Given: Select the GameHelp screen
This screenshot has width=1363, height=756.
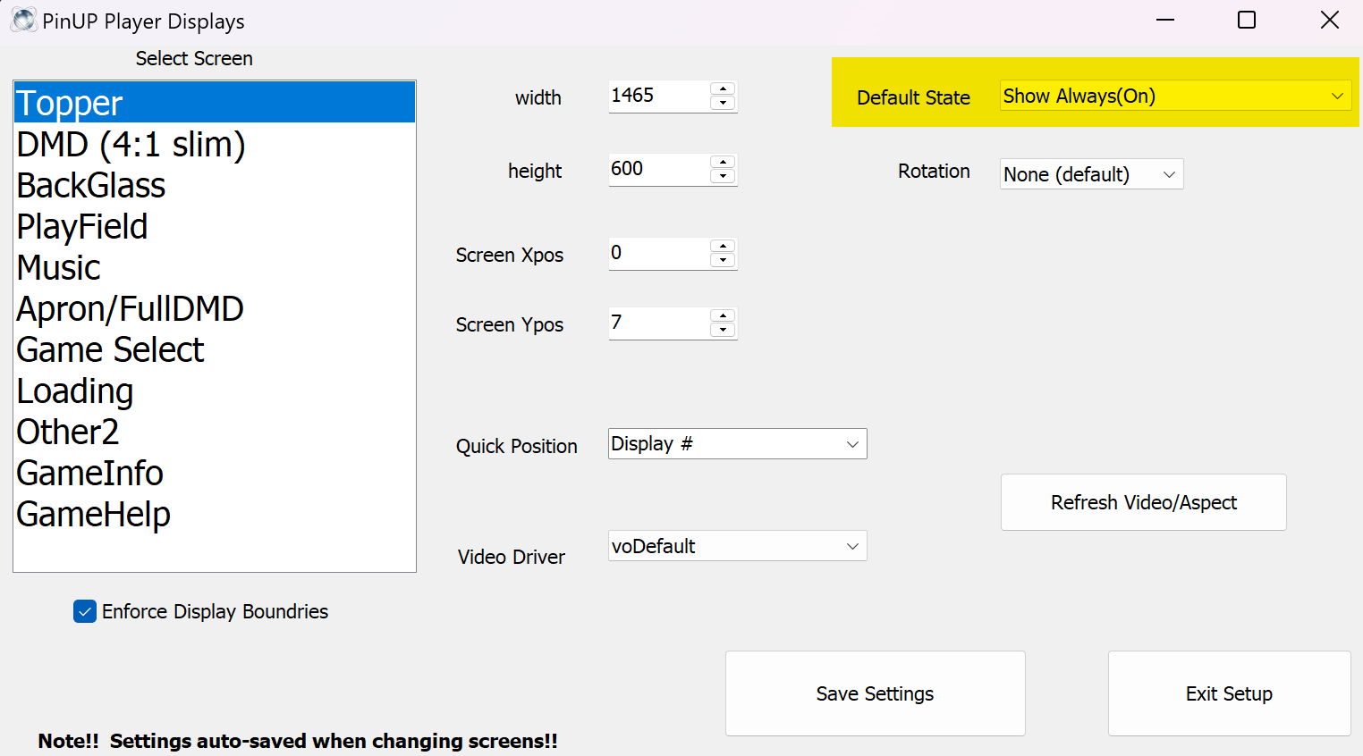Looking at the screenshot, I should (x=93, y=514).
